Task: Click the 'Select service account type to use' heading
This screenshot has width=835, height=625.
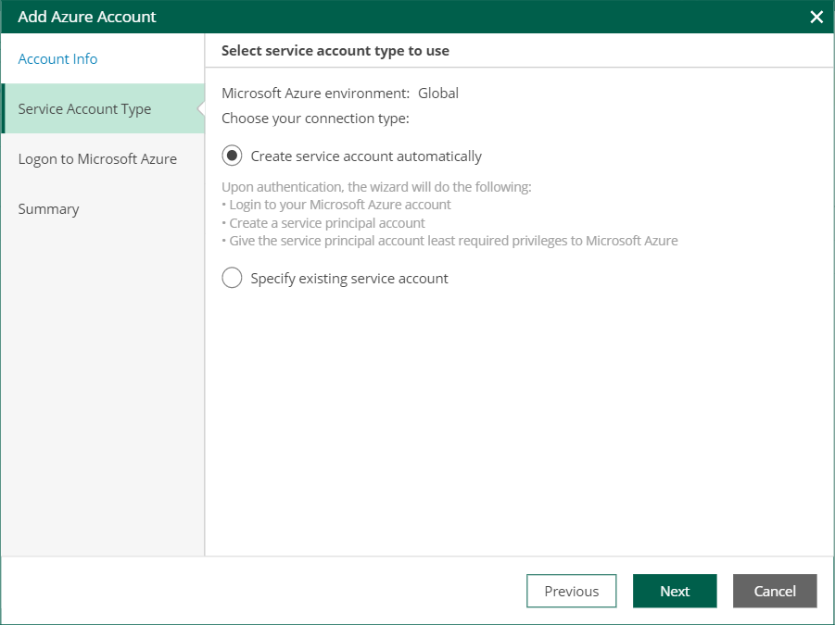Action: (335, 51)
